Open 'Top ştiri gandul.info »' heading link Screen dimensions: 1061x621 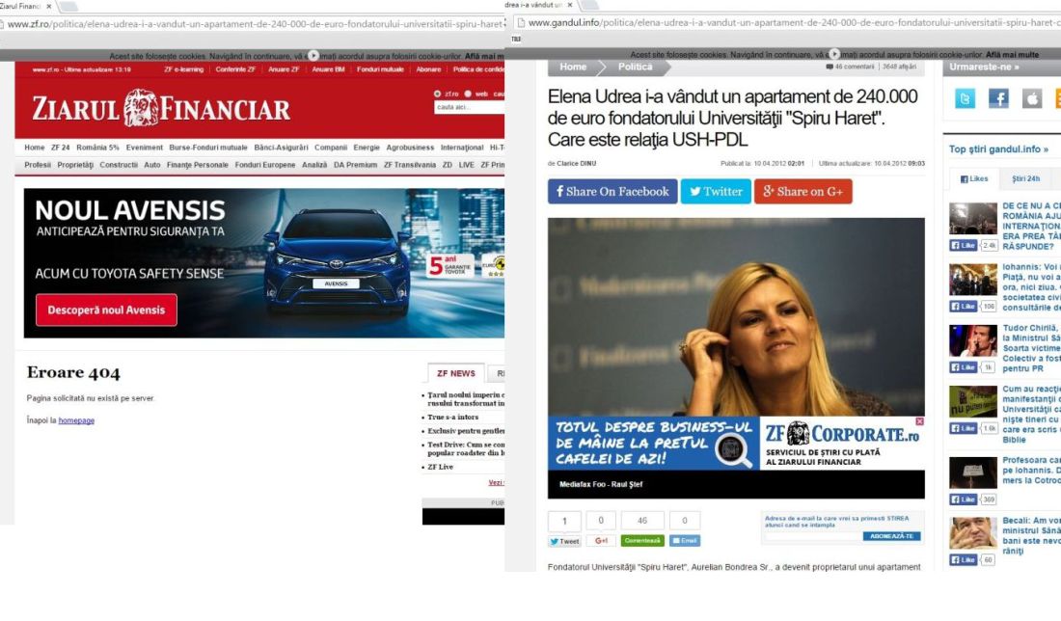coord(998,149)
